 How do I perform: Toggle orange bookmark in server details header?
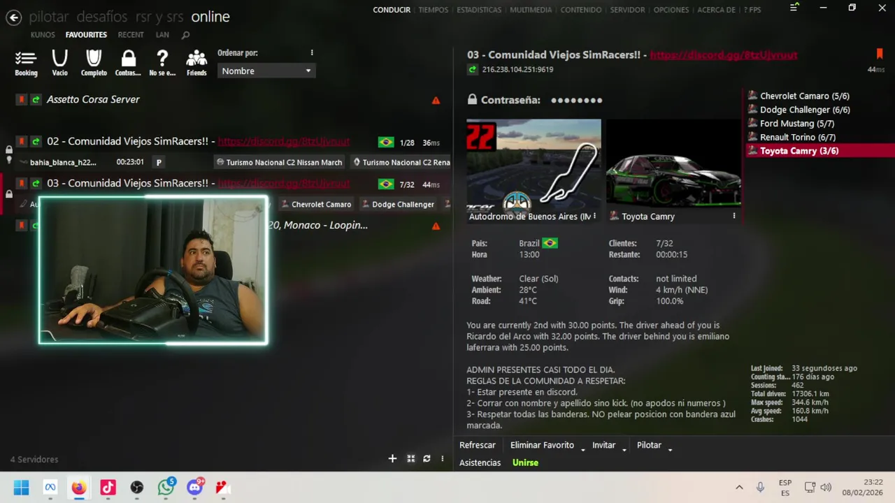coord(879,54)
